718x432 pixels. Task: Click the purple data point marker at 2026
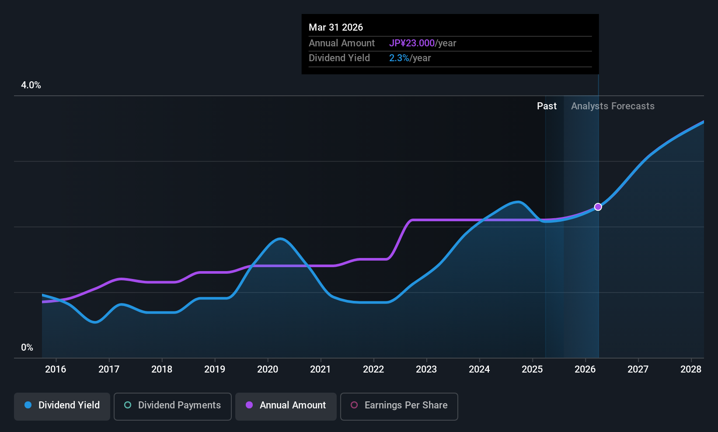pyautogui.click(x=598, y=207)
